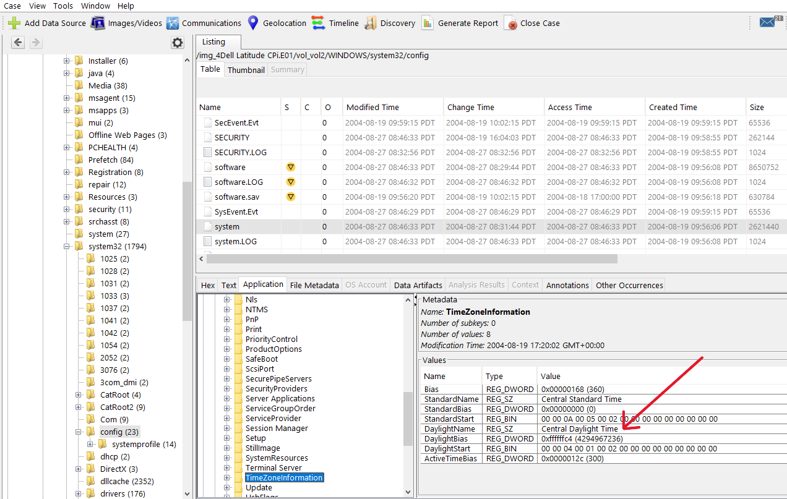Open the Images/Videos viewer icon

(x=98, y=23)
